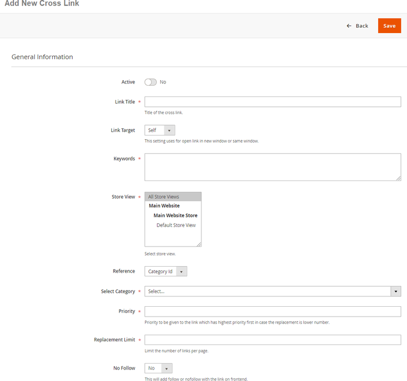Click the left arrow icon beside Back

[349, 26]
